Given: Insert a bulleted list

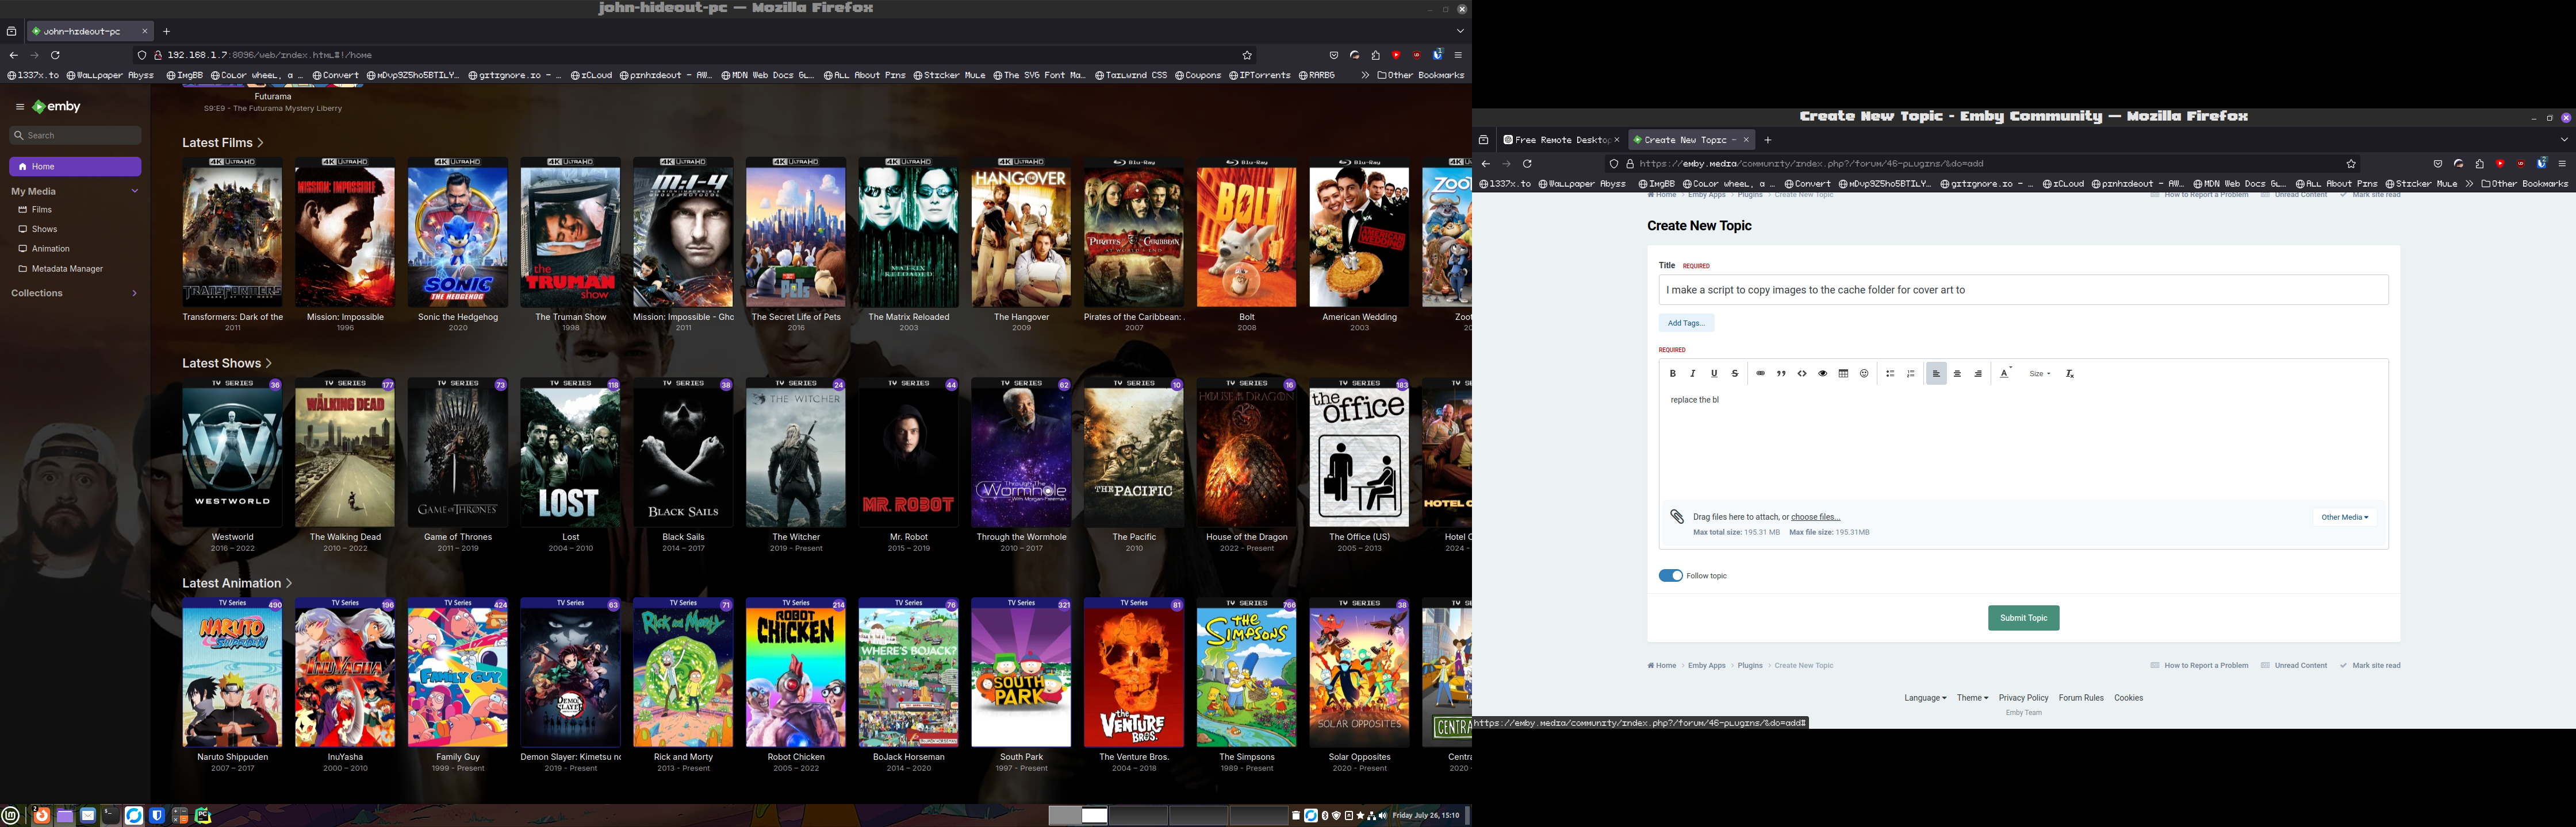Looking at the screenshot, I should coord(1890,373).
